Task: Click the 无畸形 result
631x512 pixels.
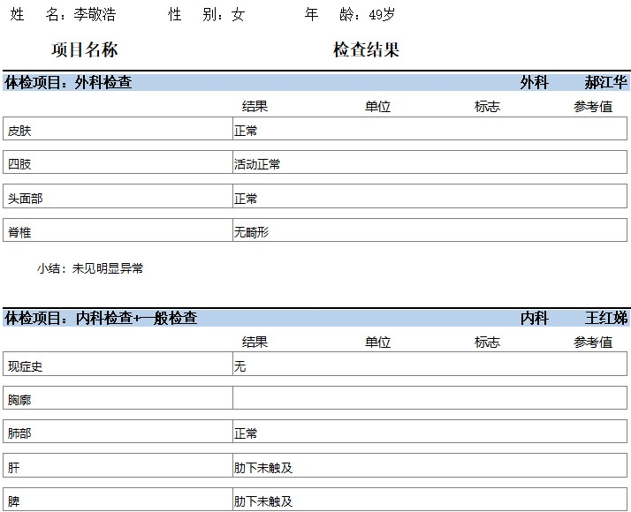Action: (252, 232)
